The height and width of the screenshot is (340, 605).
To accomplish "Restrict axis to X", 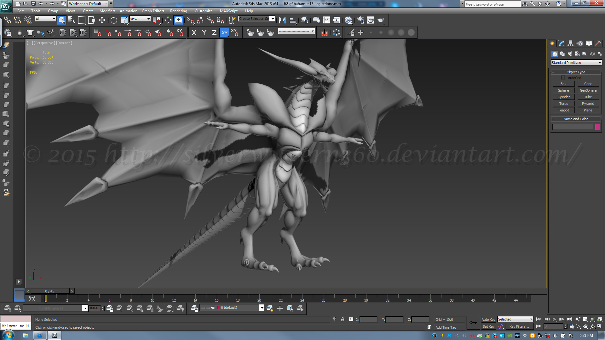I will pos(194,32).
